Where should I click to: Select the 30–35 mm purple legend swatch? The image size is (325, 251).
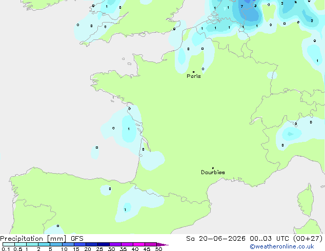click(x=115, y=244)
